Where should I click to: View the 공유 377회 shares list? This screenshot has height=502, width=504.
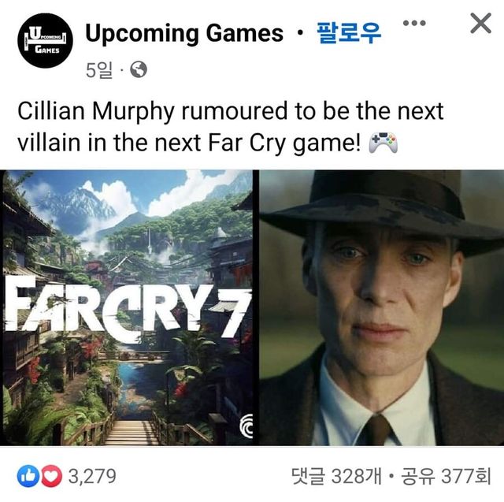(x=447, y=476)
